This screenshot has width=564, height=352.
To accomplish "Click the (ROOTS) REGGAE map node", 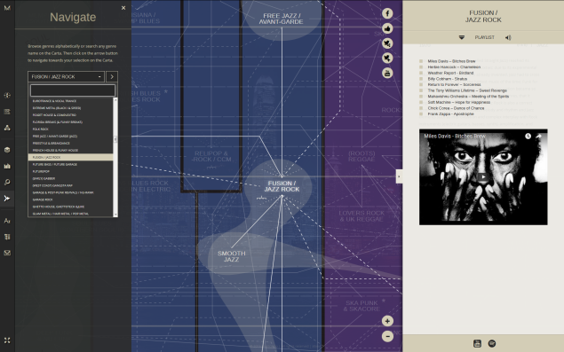I will (x=361, y=156).
